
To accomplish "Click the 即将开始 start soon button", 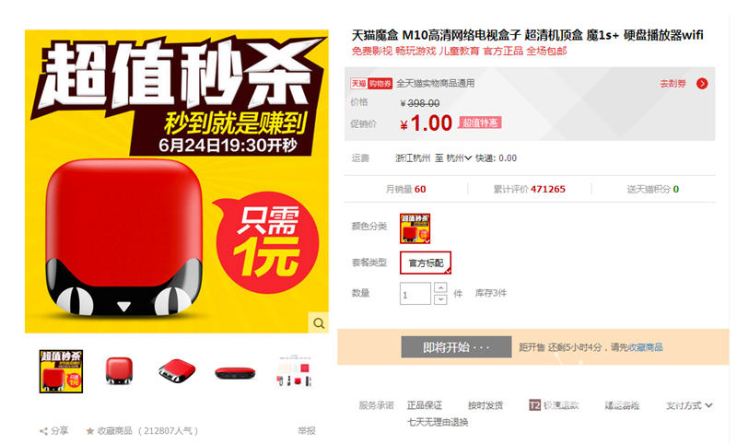I will [x=456, y=346].
